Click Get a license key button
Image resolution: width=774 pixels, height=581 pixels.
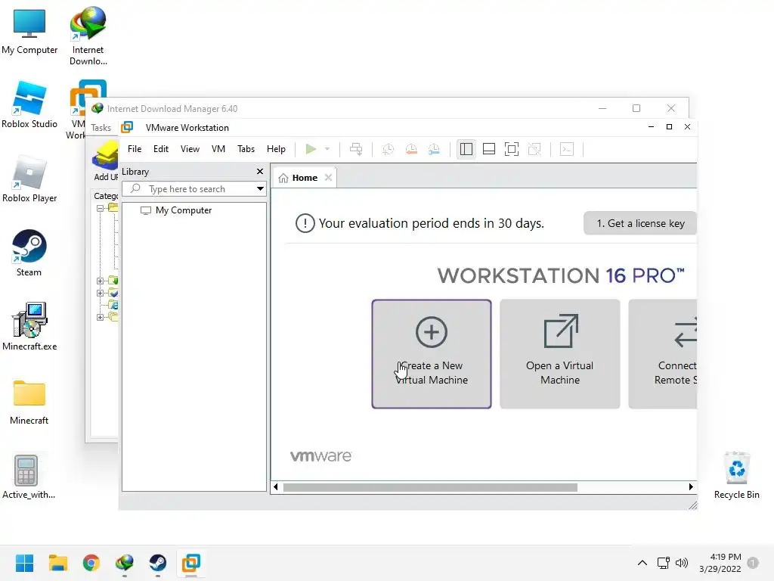point(640,223)
